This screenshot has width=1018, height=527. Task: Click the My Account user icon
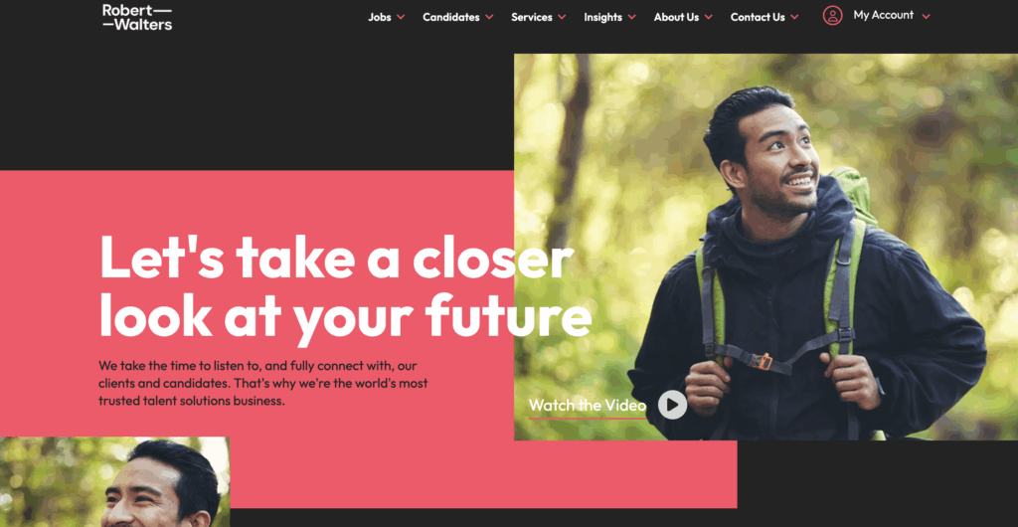(x=832, y=16)
